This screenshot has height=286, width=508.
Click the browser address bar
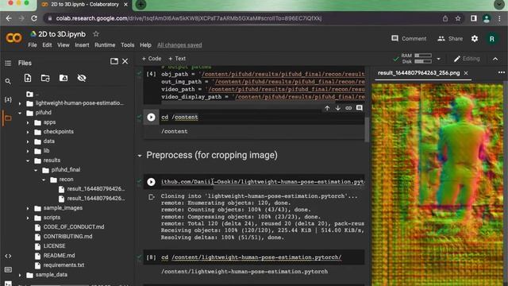[x=243, y=18]
